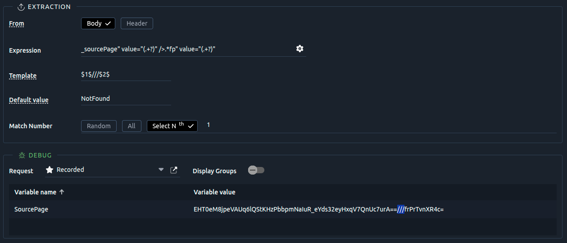Select Body as extraction source
Viewport: 567px width, 243px height.
click(x=98, y=23)
